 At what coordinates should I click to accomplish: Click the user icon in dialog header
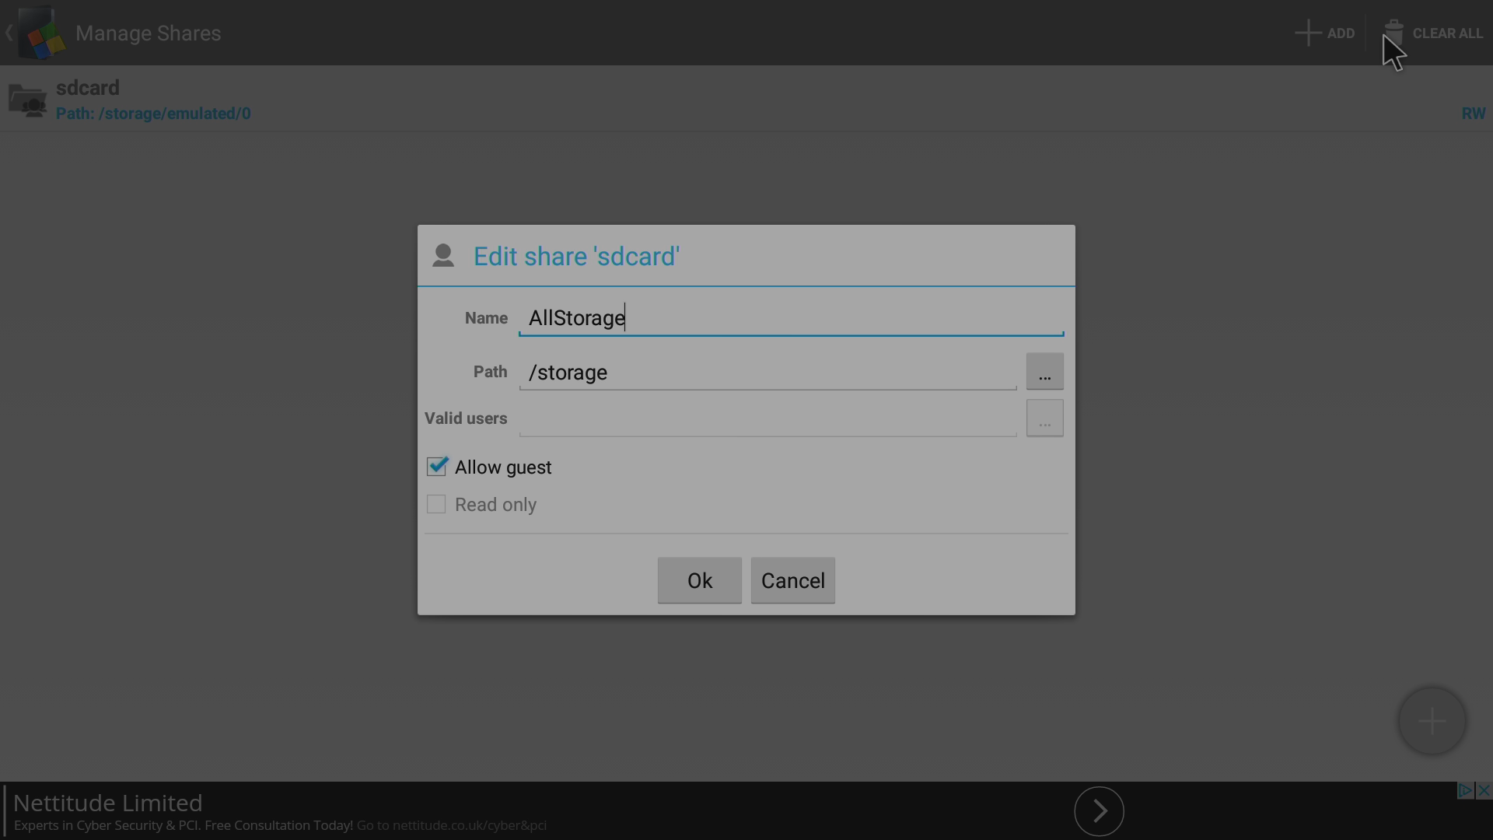443,256
